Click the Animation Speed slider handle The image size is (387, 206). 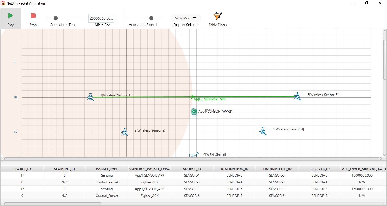tap(151, 18)
